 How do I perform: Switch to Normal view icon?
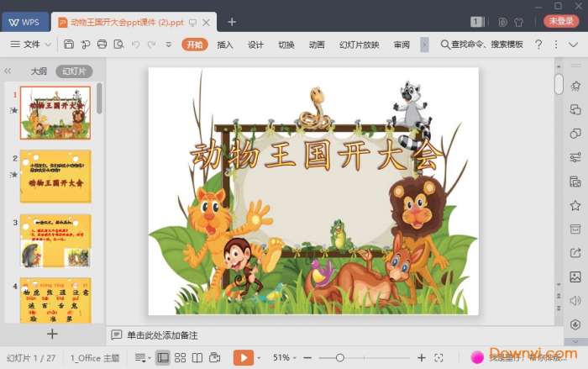click(x=163, y=358)
